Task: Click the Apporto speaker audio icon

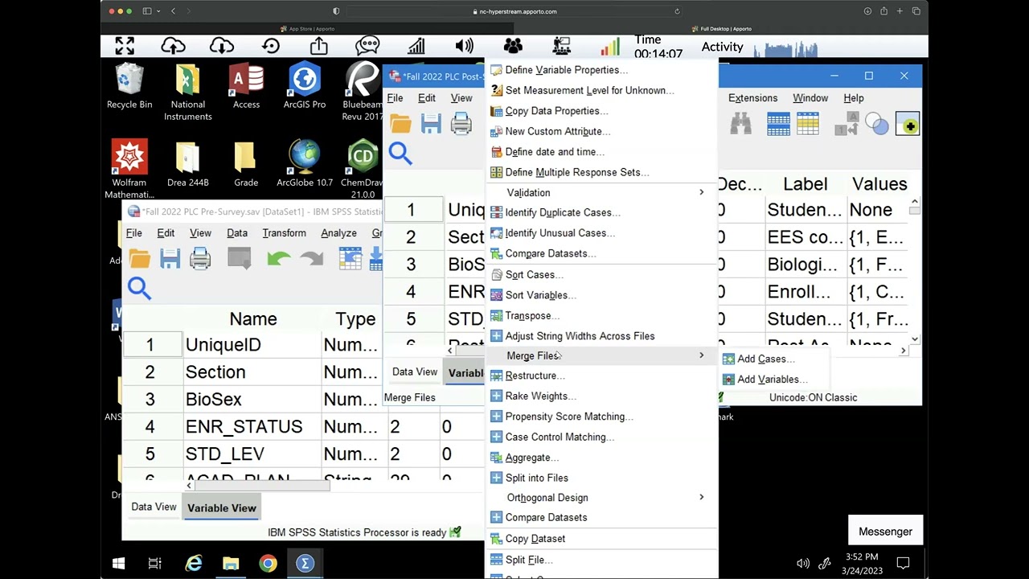Action: tap(465, 46)
